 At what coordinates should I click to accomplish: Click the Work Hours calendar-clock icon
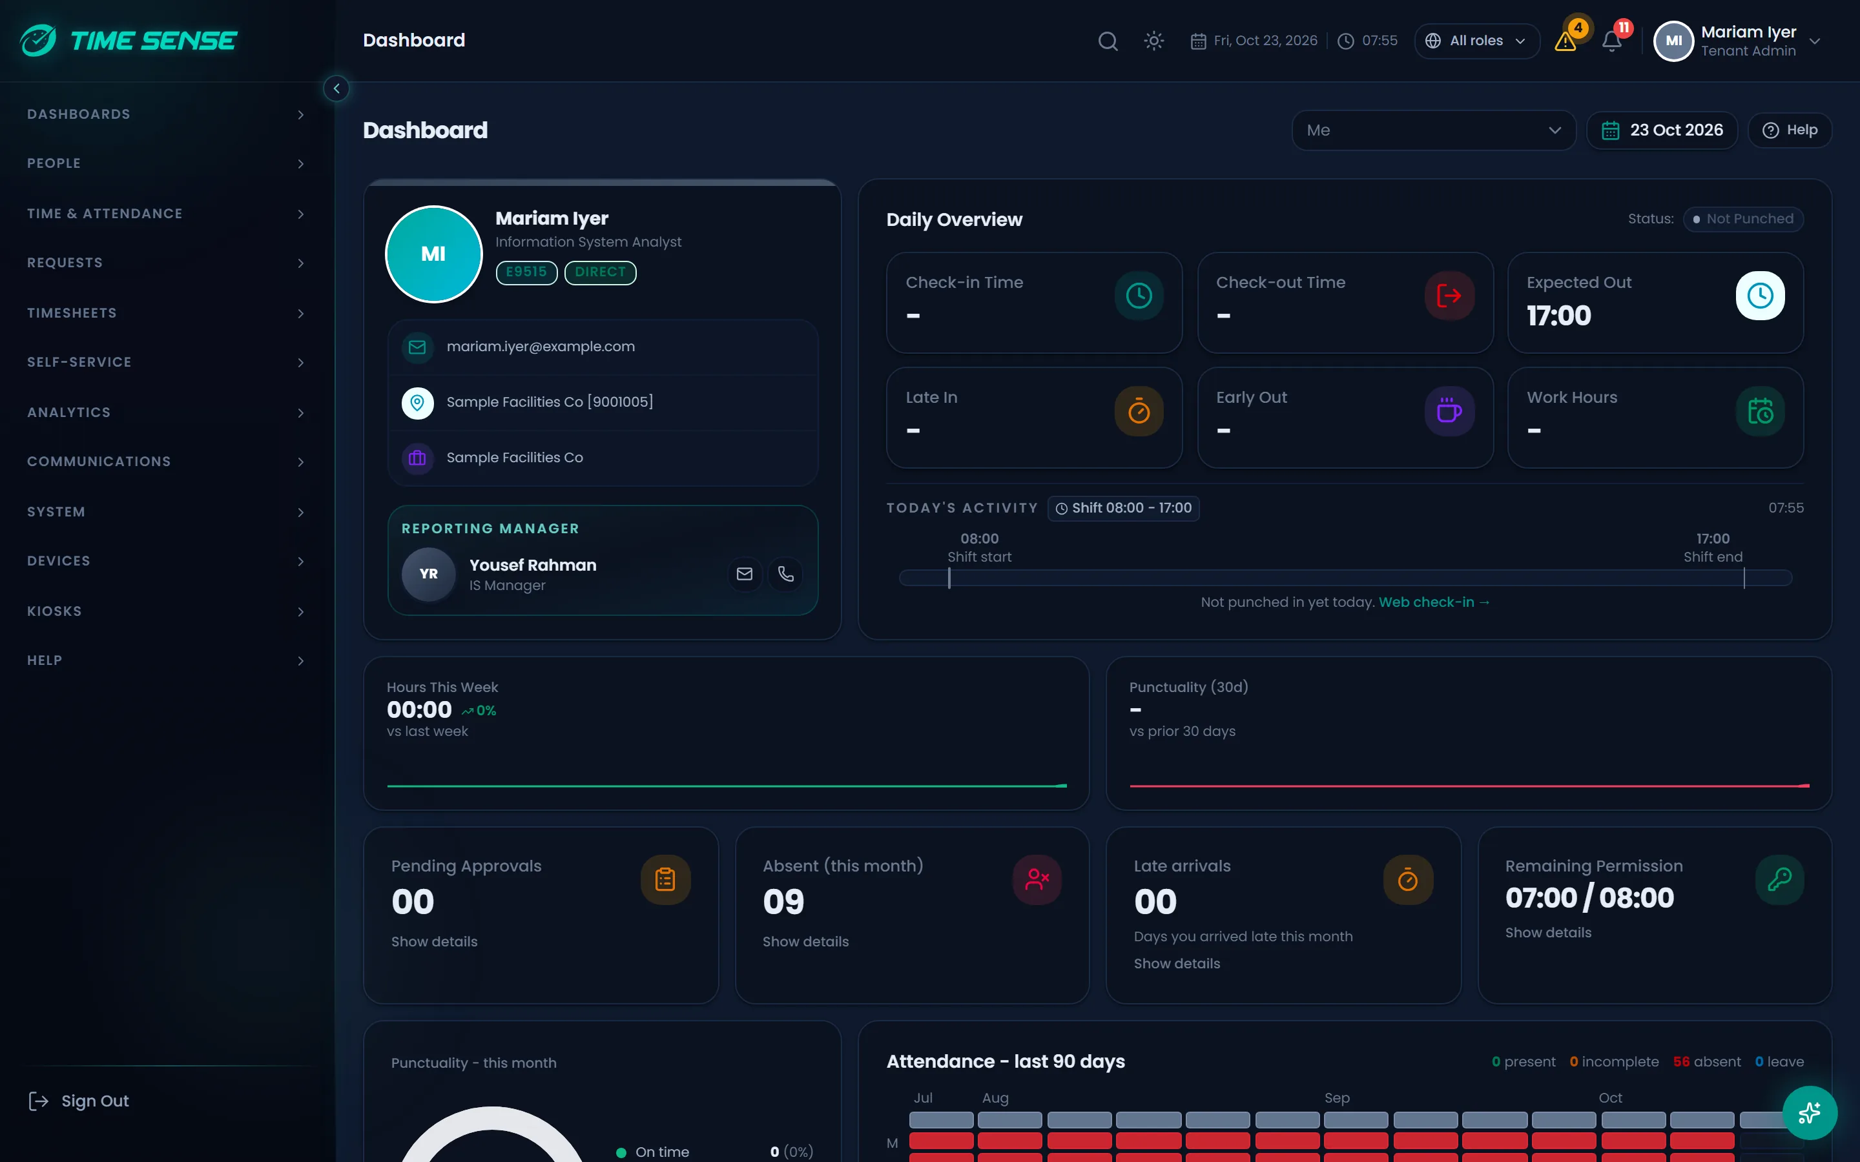[x=1760, y=411]
